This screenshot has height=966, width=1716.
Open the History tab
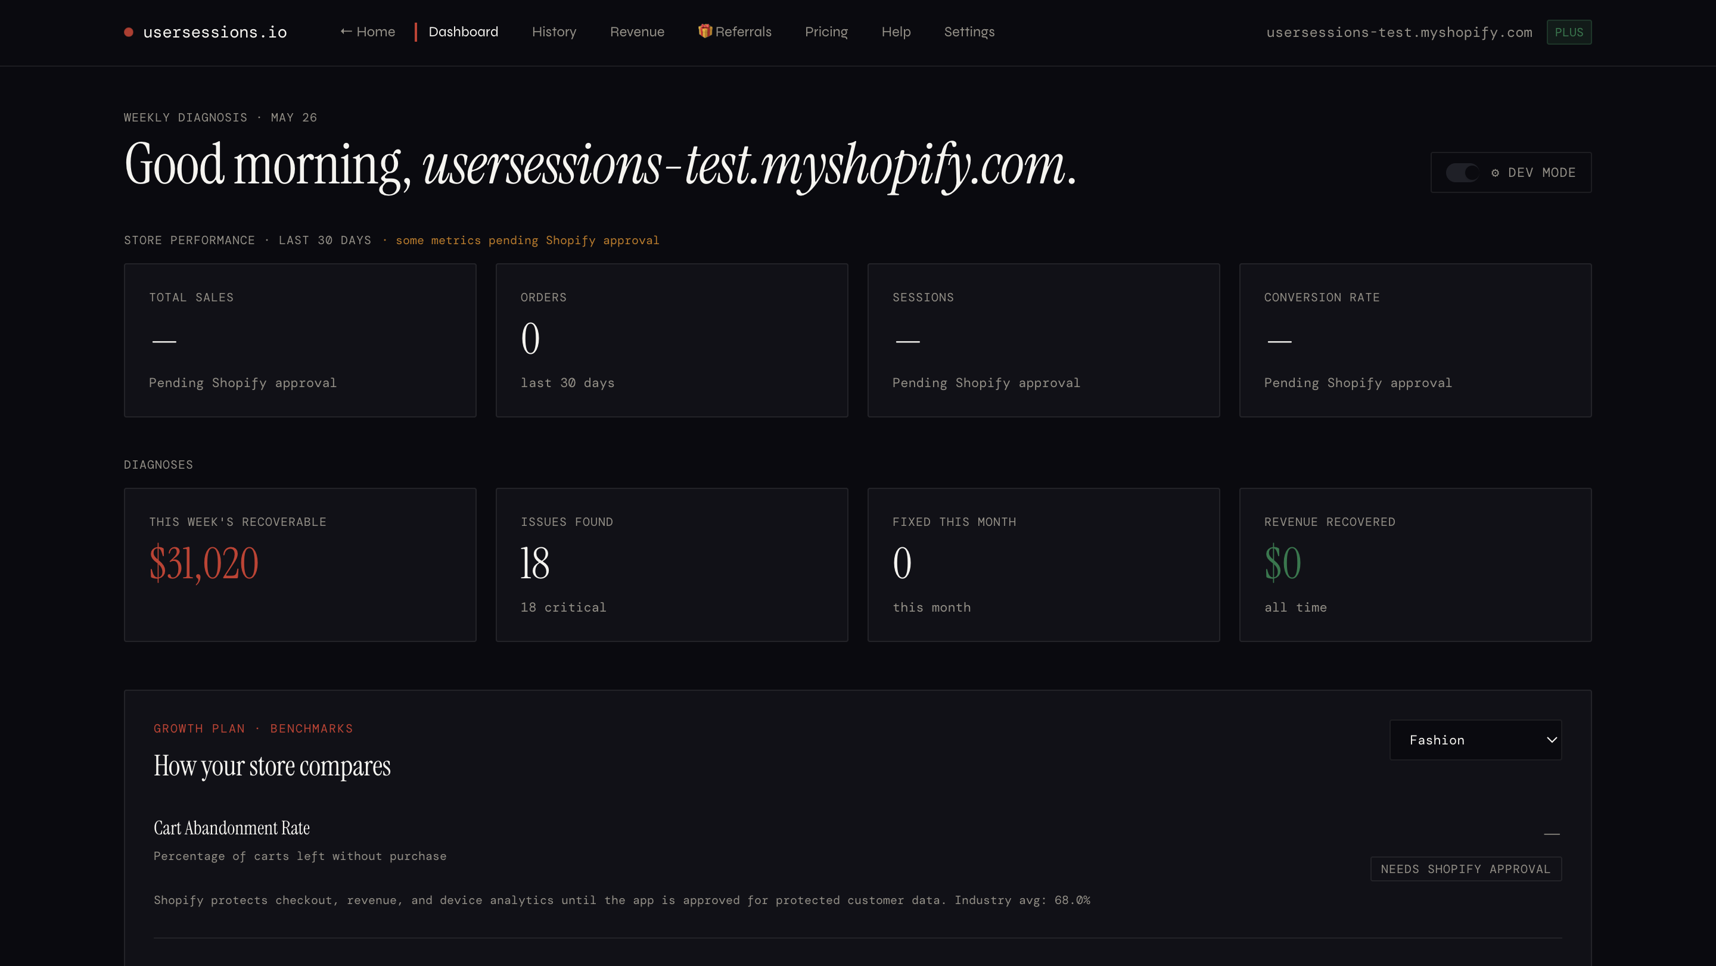[x=554, y=32]
